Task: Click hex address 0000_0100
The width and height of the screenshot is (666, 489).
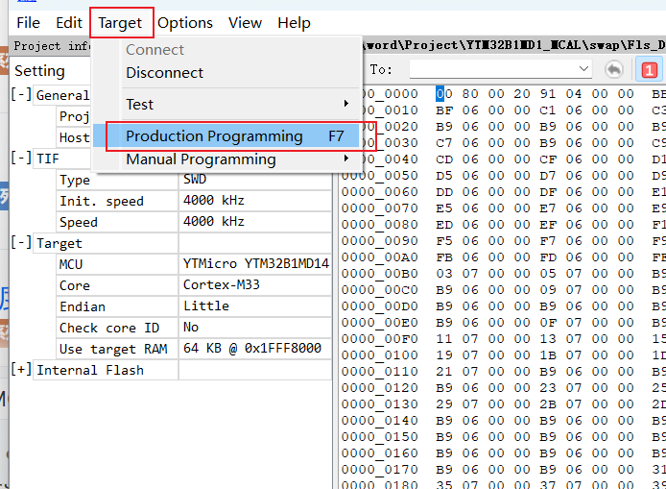Action: (x=380, y=355)
